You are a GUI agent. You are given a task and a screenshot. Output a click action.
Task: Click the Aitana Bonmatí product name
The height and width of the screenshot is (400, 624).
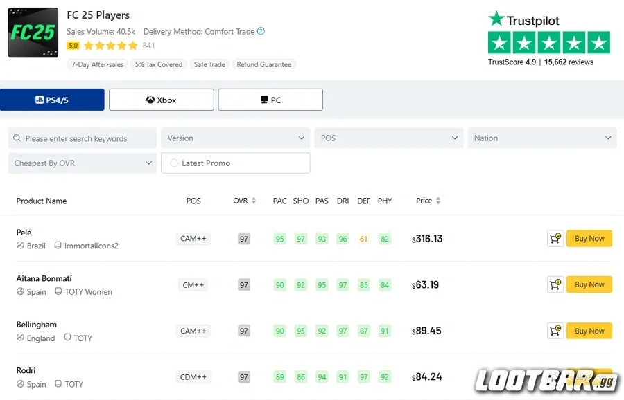pyautogui.click(x=44, y=278)
